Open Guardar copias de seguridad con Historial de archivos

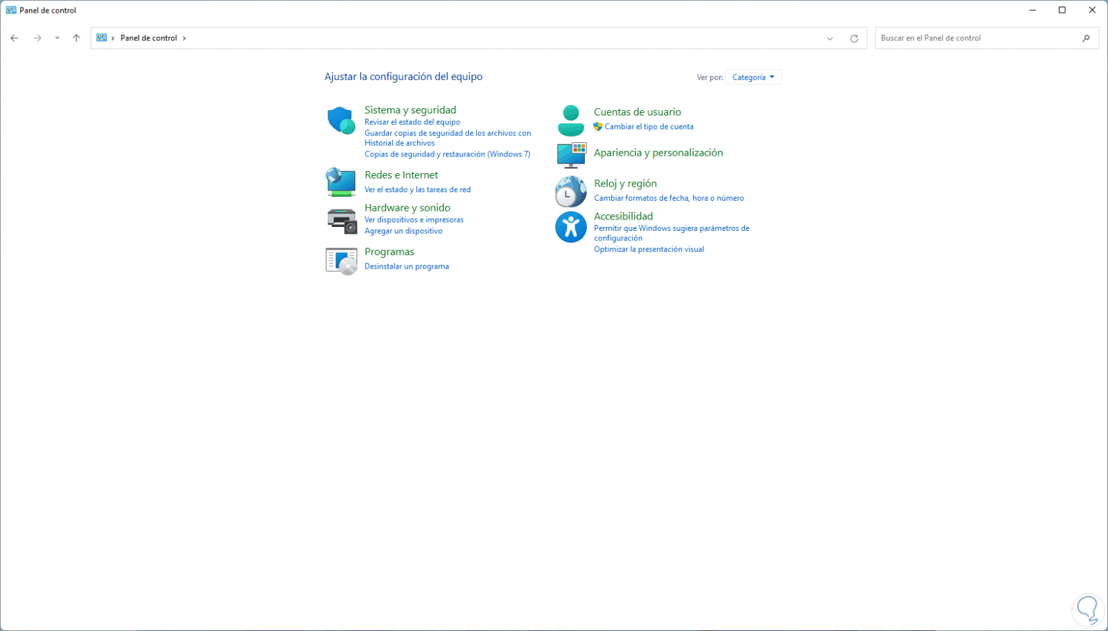pyautogui.click(x=448, y=138)
